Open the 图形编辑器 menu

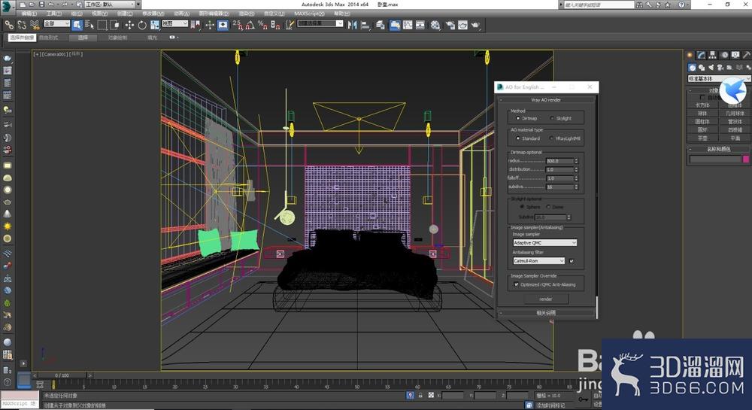(214, 14)
